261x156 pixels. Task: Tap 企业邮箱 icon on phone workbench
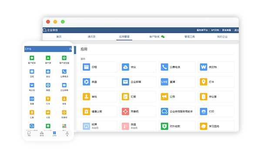(64, 85)
